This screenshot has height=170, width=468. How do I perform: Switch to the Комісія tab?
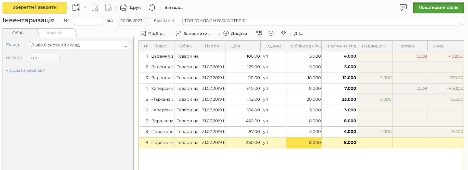click(55, 33)
